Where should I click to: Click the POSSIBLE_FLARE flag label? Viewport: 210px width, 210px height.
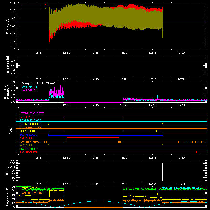click(x=30, y=120)
